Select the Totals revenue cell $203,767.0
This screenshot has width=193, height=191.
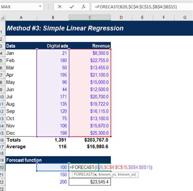coord(90,140)
